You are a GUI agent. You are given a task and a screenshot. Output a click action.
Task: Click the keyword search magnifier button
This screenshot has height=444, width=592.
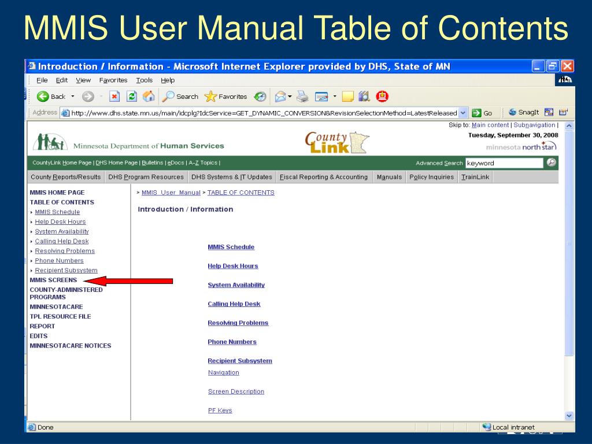tap(552, 162)
